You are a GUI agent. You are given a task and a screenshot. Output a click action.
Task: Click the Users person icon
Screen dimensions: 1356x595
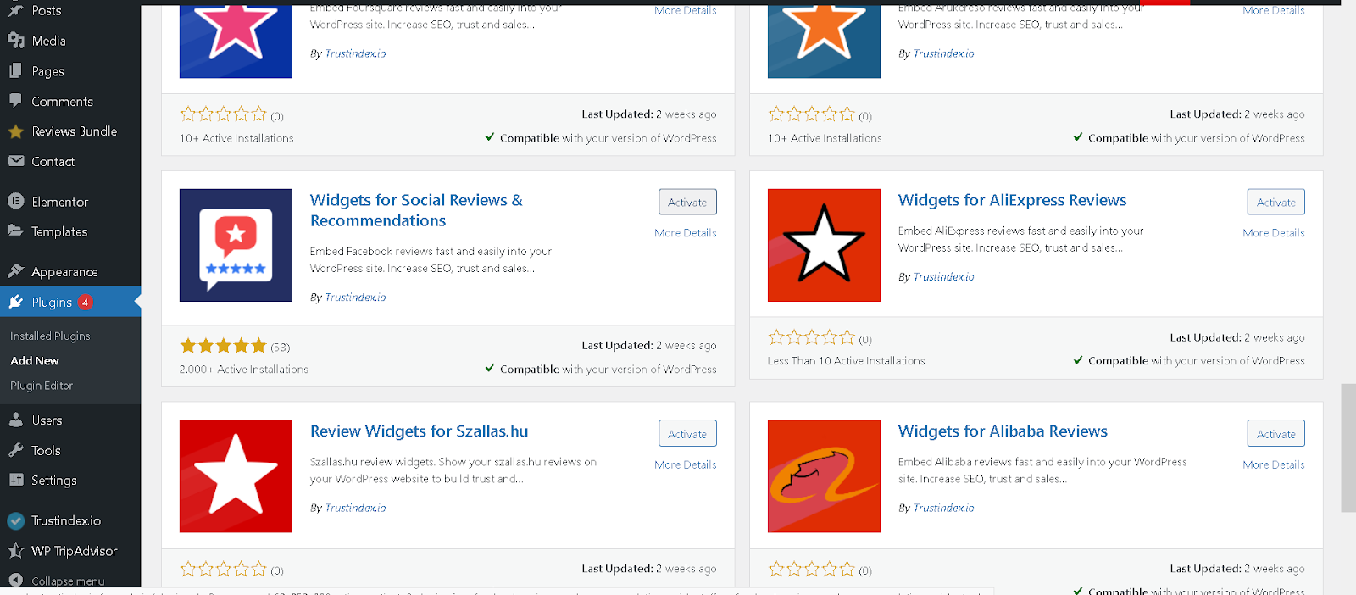15,420
